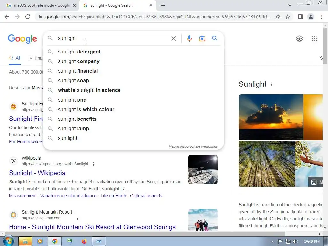Open Firefox from the taskbar

coord(84,242)
